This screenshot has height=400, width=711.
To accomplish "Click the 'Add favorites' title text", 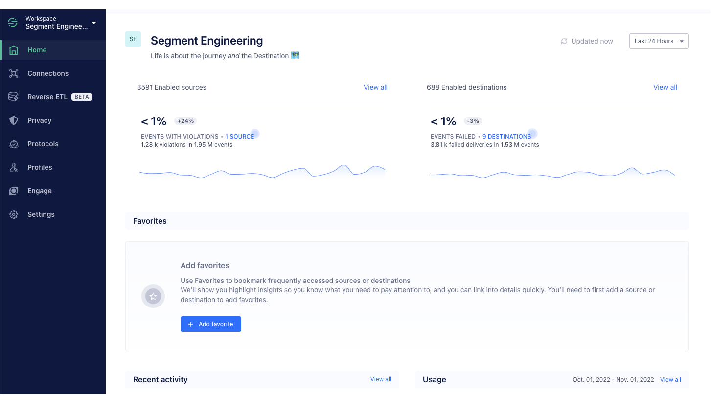I will point(205,265).
